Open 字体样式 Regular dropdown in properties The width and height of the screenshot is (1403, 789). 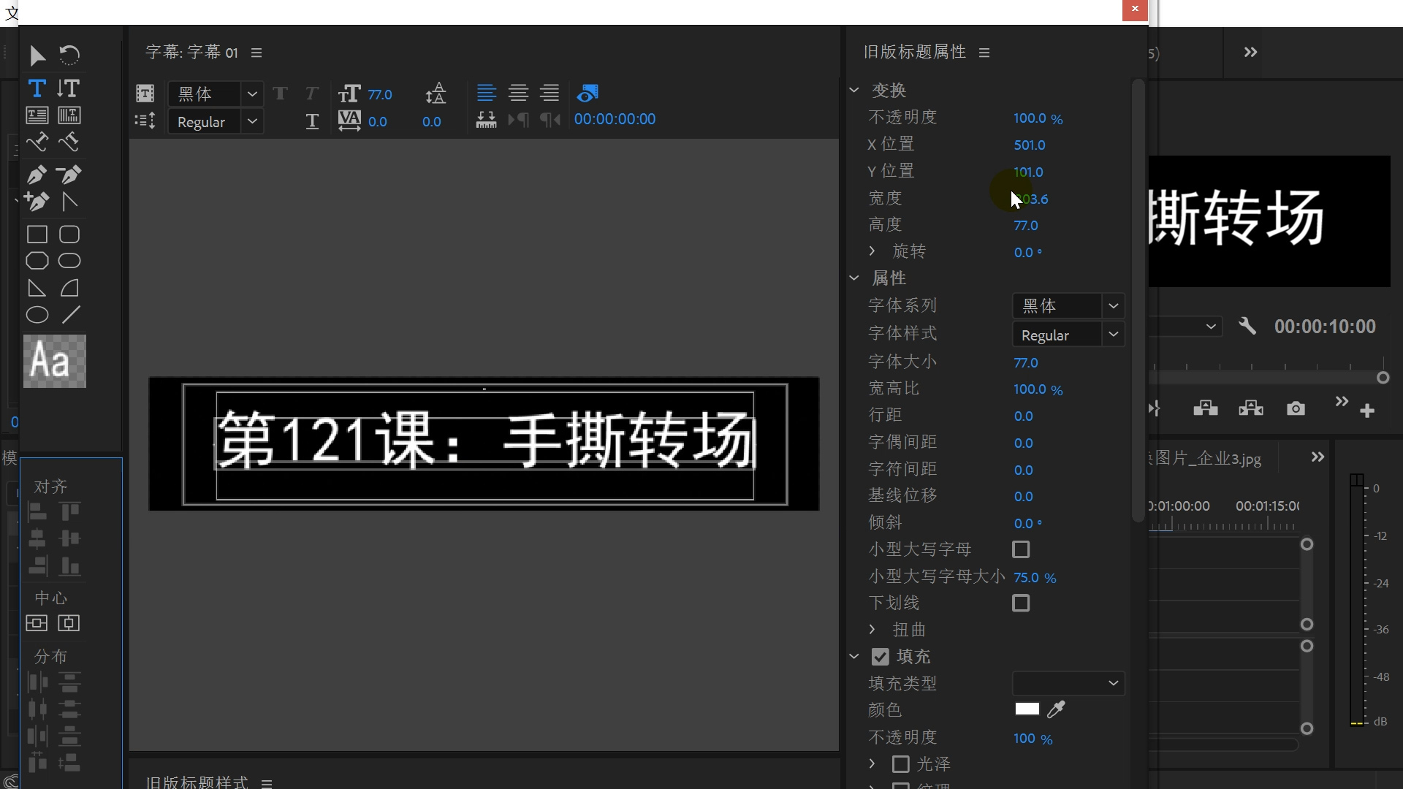(1114, 335)
